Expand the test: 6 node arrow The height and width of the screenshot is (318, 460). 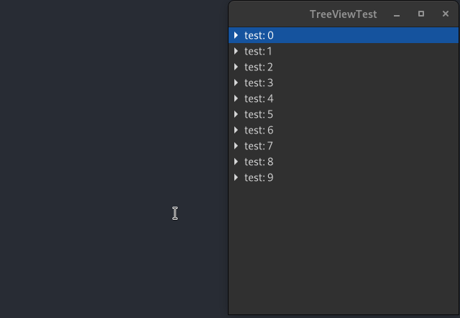click(236, 130)
